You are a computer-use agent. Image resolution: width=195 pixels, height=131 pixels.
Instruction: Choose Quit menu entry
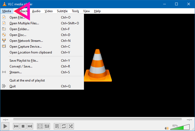(42, 86)
